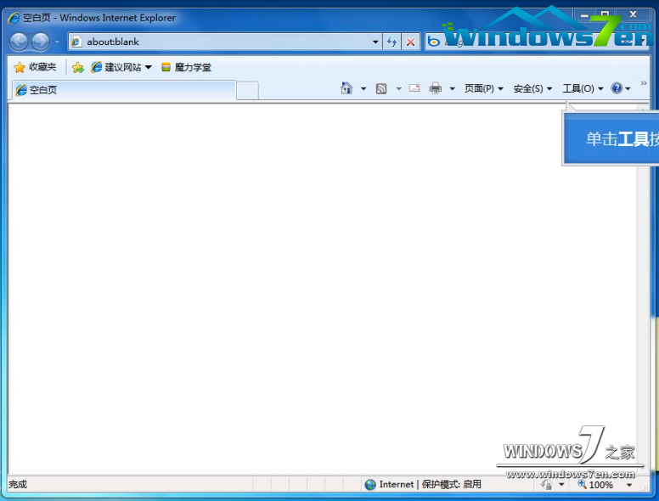Click the Refresh page icon
The width and height of the screenshot is (659, 501).
[391, 42]
